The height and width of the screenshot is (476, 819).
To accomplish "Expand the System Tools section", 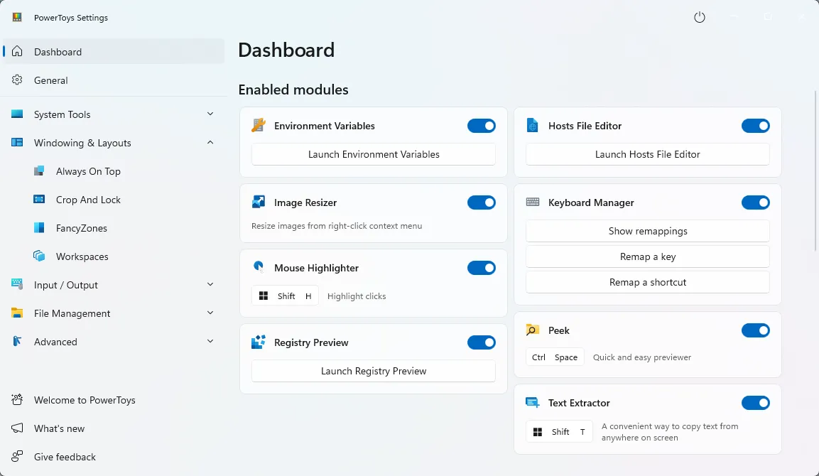I will [210, 114].
